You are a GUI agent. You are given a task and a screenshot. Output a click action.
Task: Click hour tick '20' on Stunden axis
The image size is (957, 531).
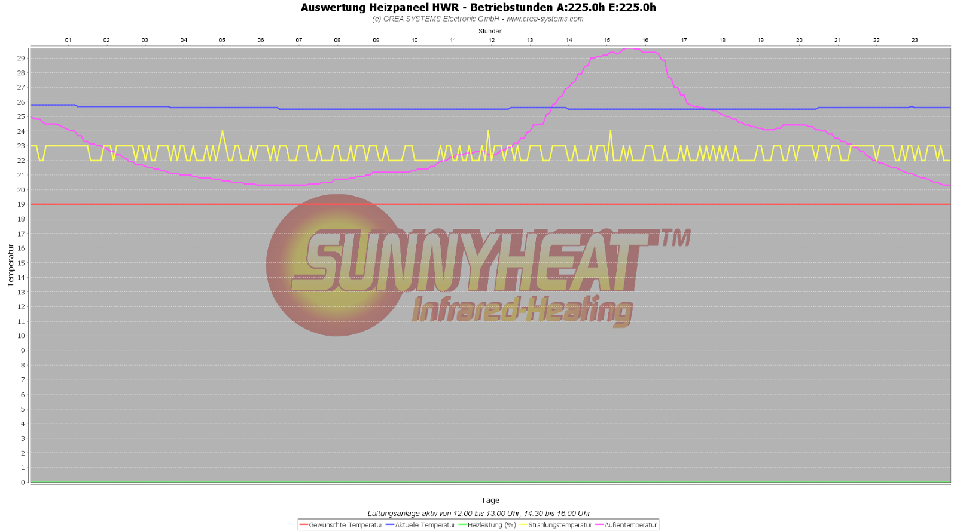(x=799, y=40)
